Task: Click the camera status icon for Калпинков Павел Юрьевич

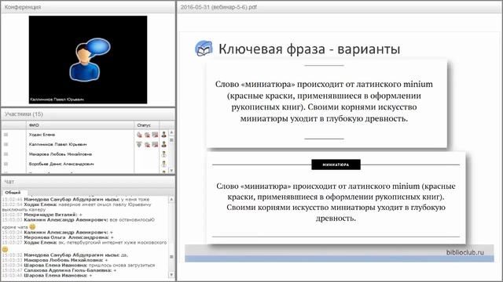Action: tap(147, 144)
